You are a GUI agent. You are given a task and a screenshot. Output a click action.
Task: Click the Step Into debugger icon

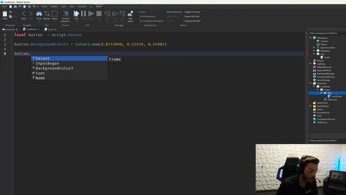click(108, 14)
